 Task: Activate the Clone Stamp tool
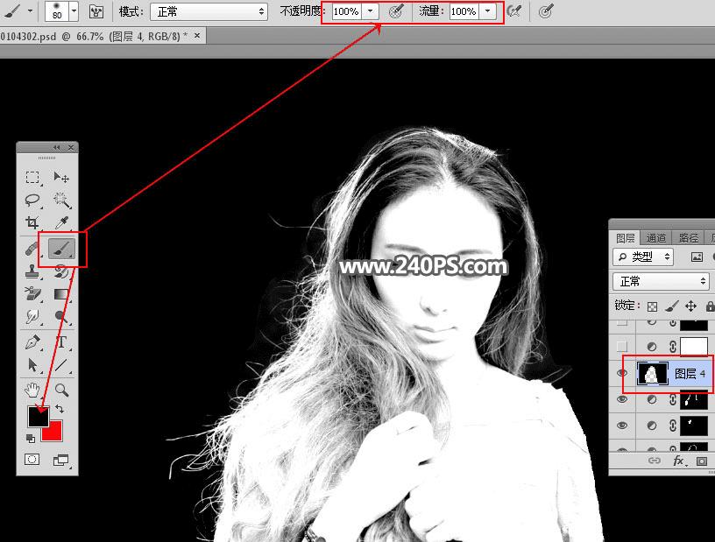[x=32, y=271]
